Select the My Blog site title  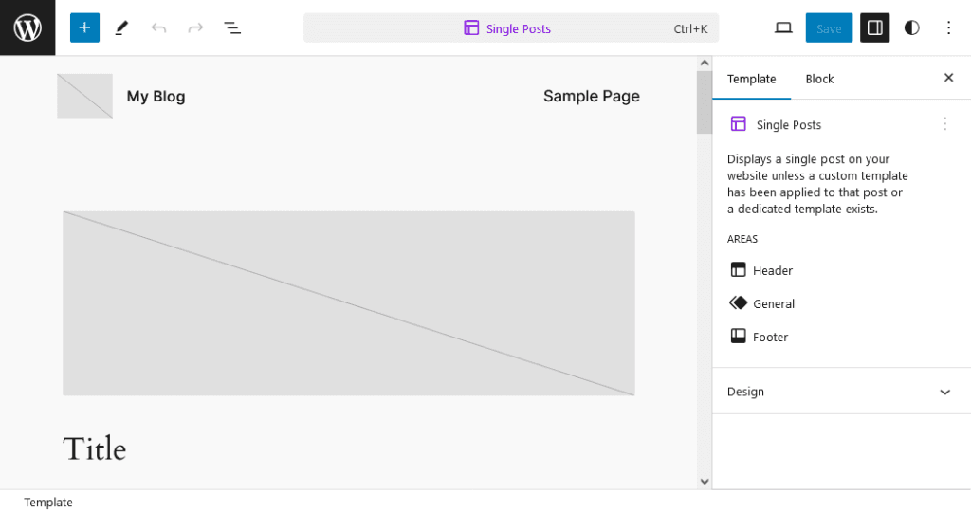(156, 96)
